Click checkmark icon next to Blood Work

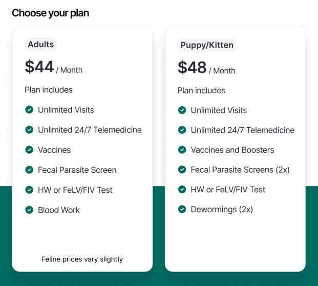click(29, 210)
